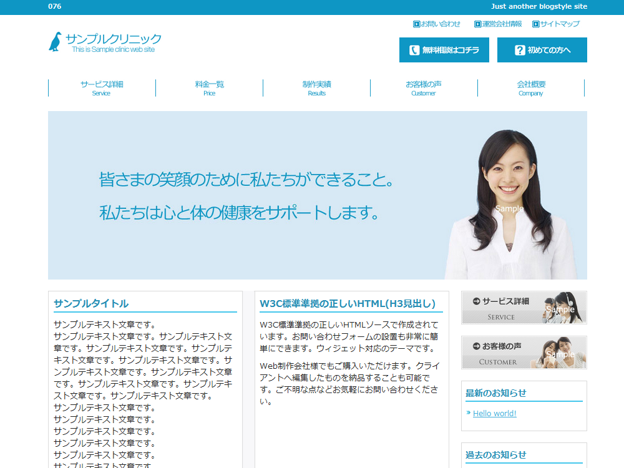This screenshot has width=624, height=468.
Task: Click the 最新のお知らせ heading
Action: (496, 393)
